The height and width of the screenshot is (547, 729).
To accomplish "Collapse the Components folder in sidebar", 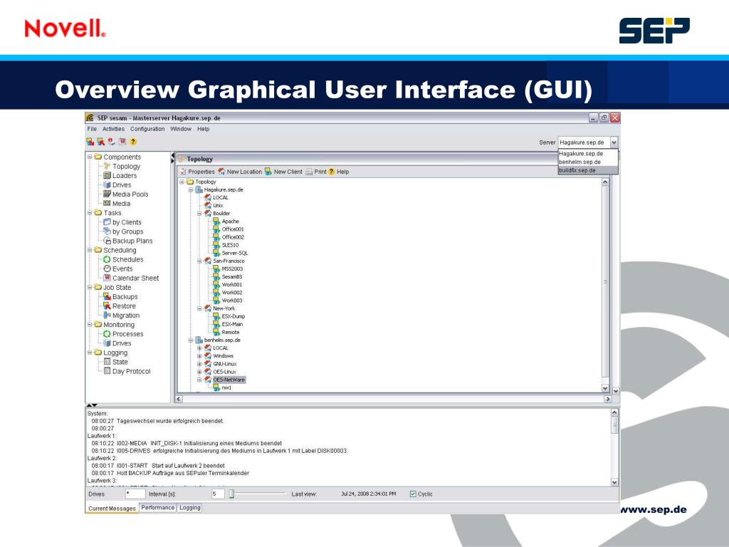I will (90, 157).
